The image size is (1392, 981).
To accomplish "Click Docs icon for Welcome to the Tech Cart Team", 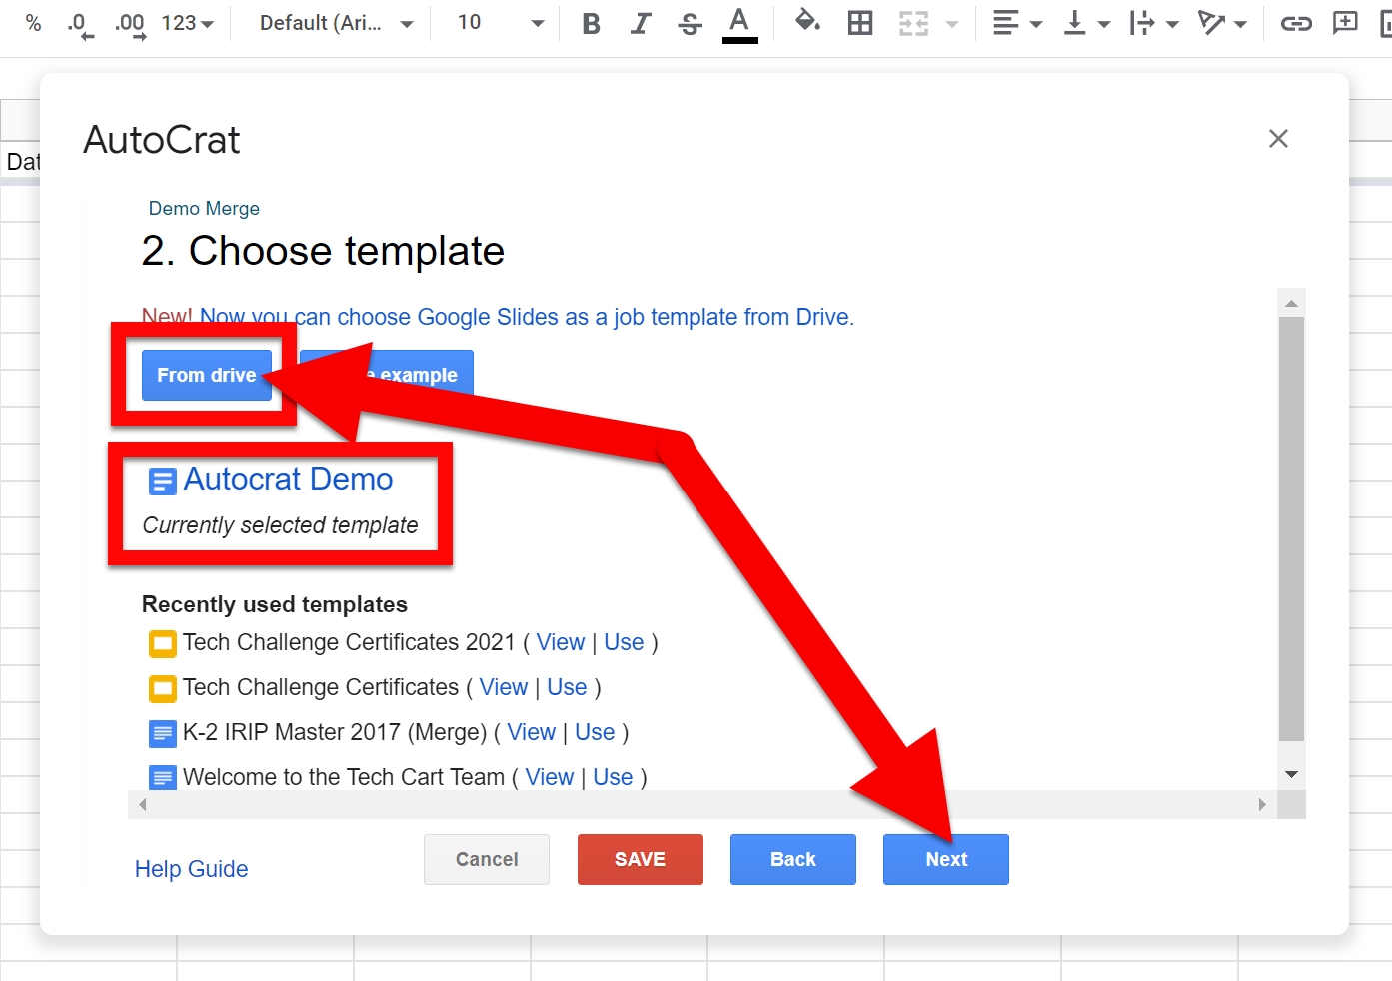I will pyautogui.click(x=162, y=778).
